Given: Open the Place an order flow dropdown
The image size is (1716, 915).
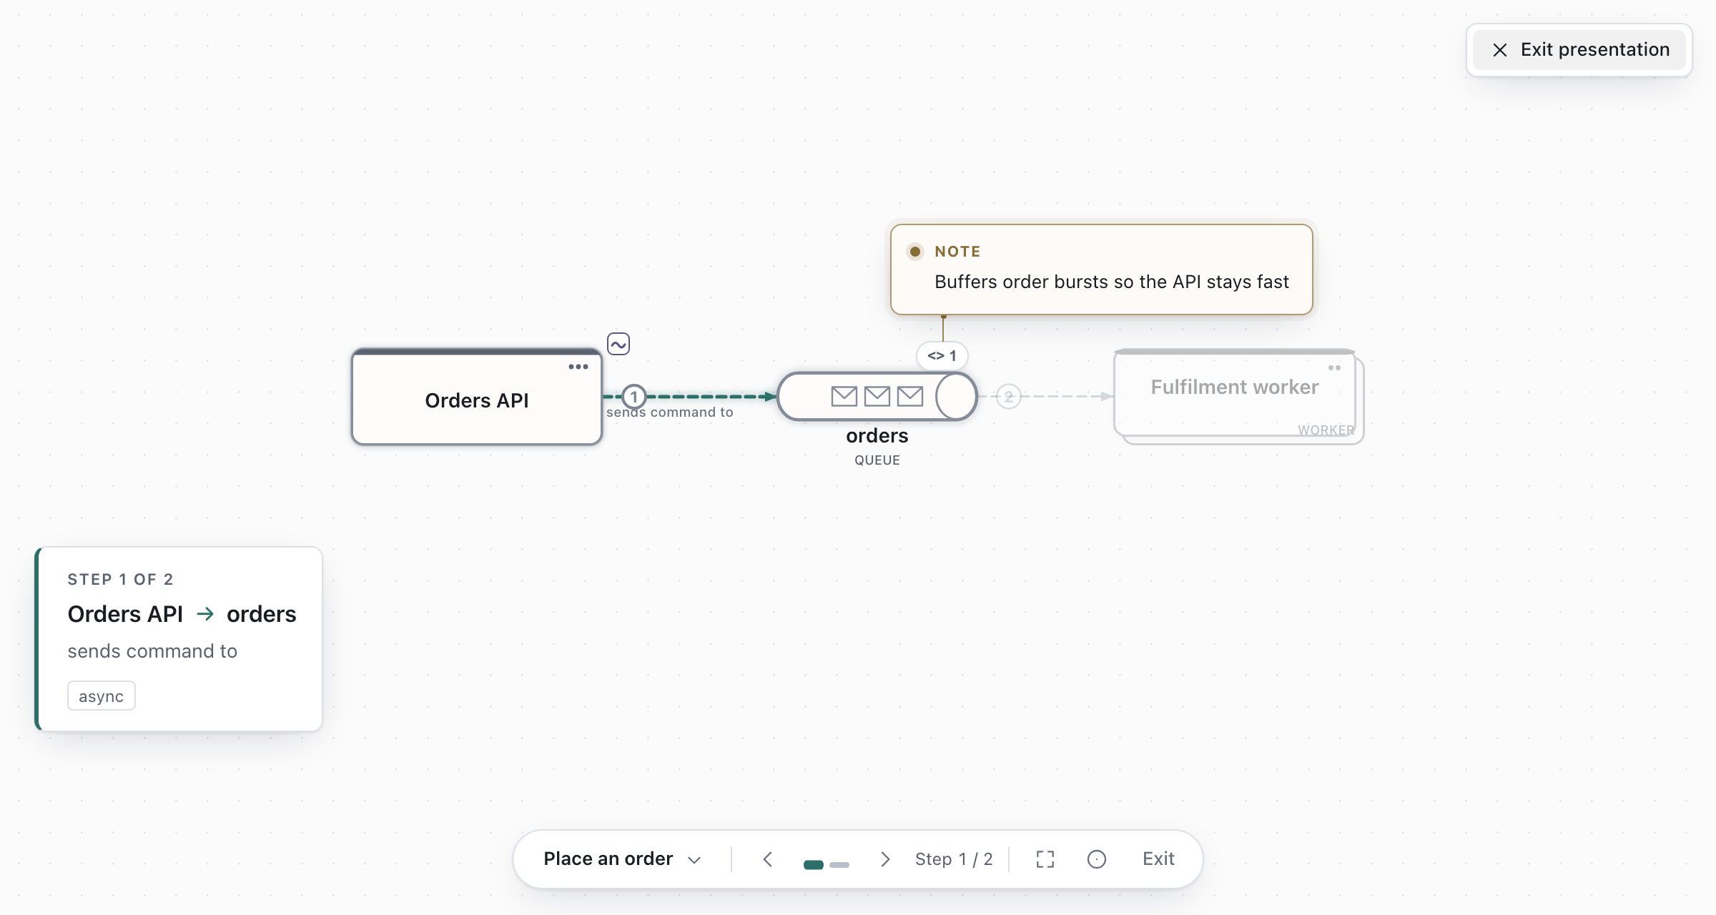Looking at the screenshot, I should (622, 859).
